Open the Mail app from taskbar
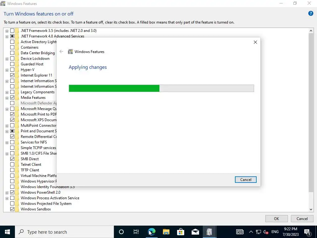The width and height of the screenshot is (317, 238). point(195,232)
